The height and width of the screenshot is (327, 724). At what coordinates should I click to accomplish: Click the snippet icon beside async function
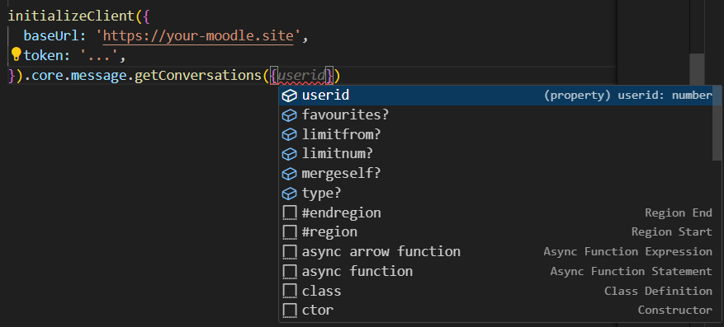(x=290, y=272)
